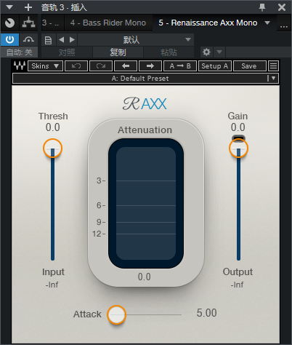Click the Input -Inf level readout
Screen dimensions: 292x345
(52, 285)
